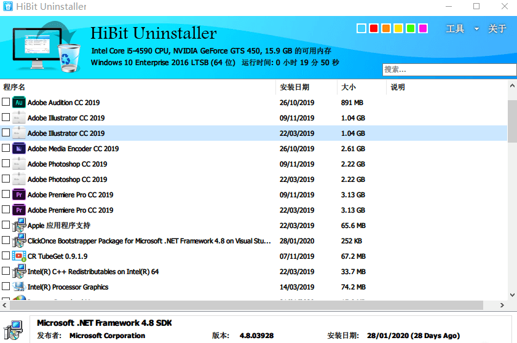Click the horizontal scrollbar thumb
Screen dimensions: 517x343
(x=247, y=306)
